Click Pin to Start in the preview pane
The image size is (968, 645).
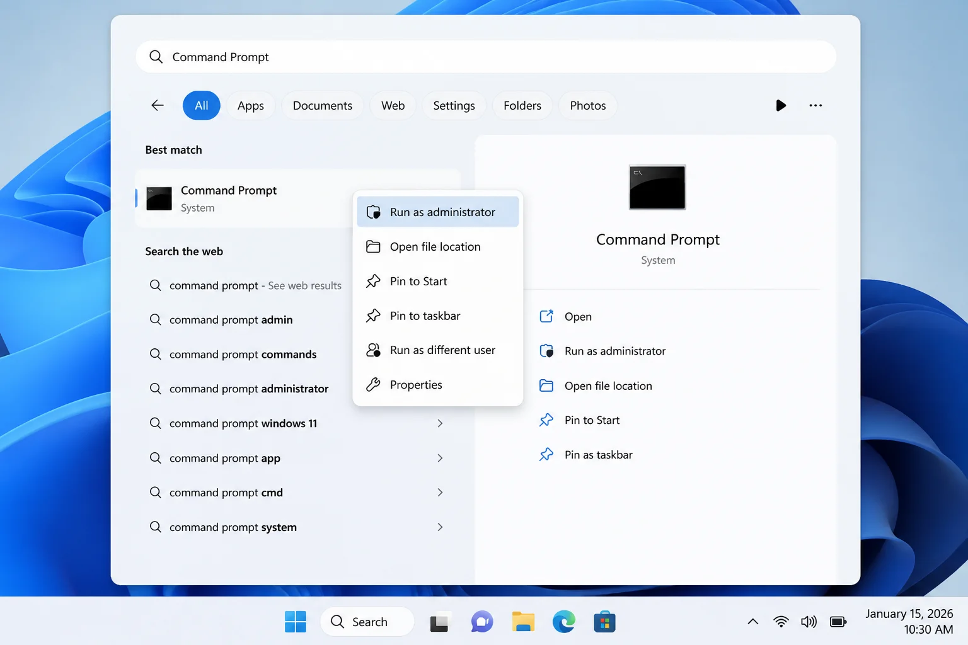point(592,420)
